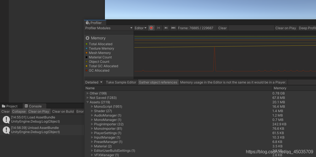Toggle the Profiler record button
The height and width of the screenshot is (157, 316).
coord(151,28)
